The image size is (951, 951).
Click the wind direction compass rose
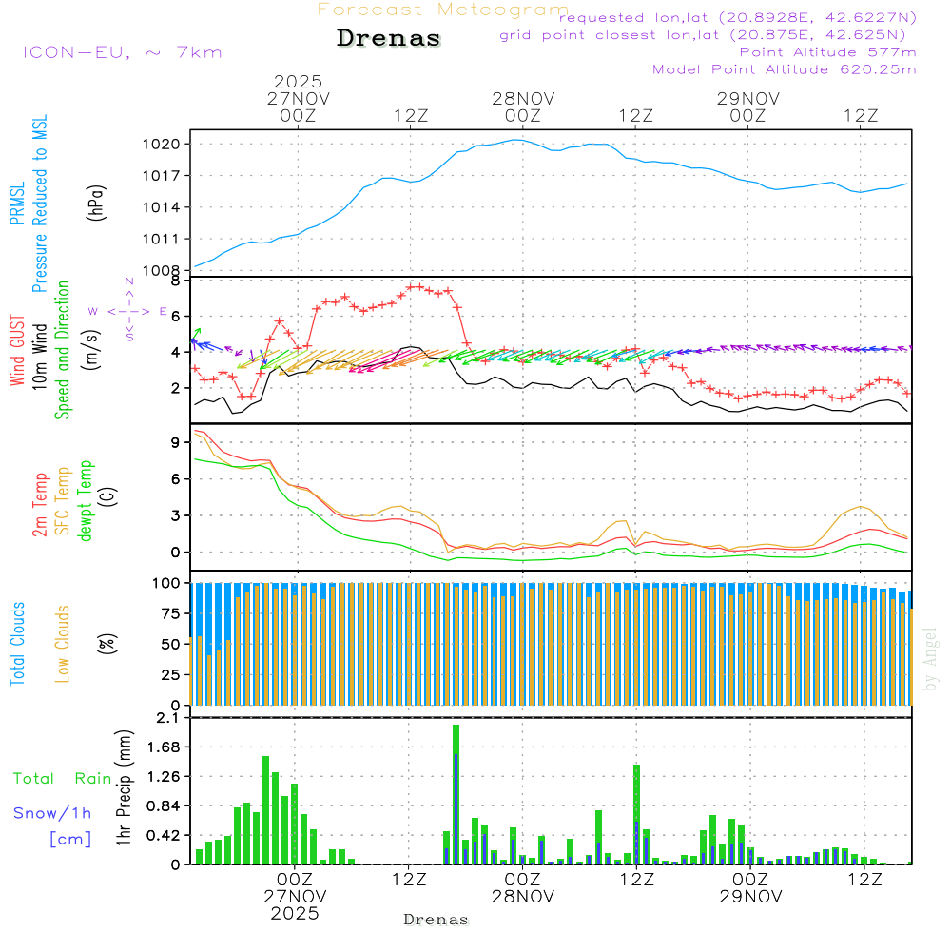(x=128, y=311)
